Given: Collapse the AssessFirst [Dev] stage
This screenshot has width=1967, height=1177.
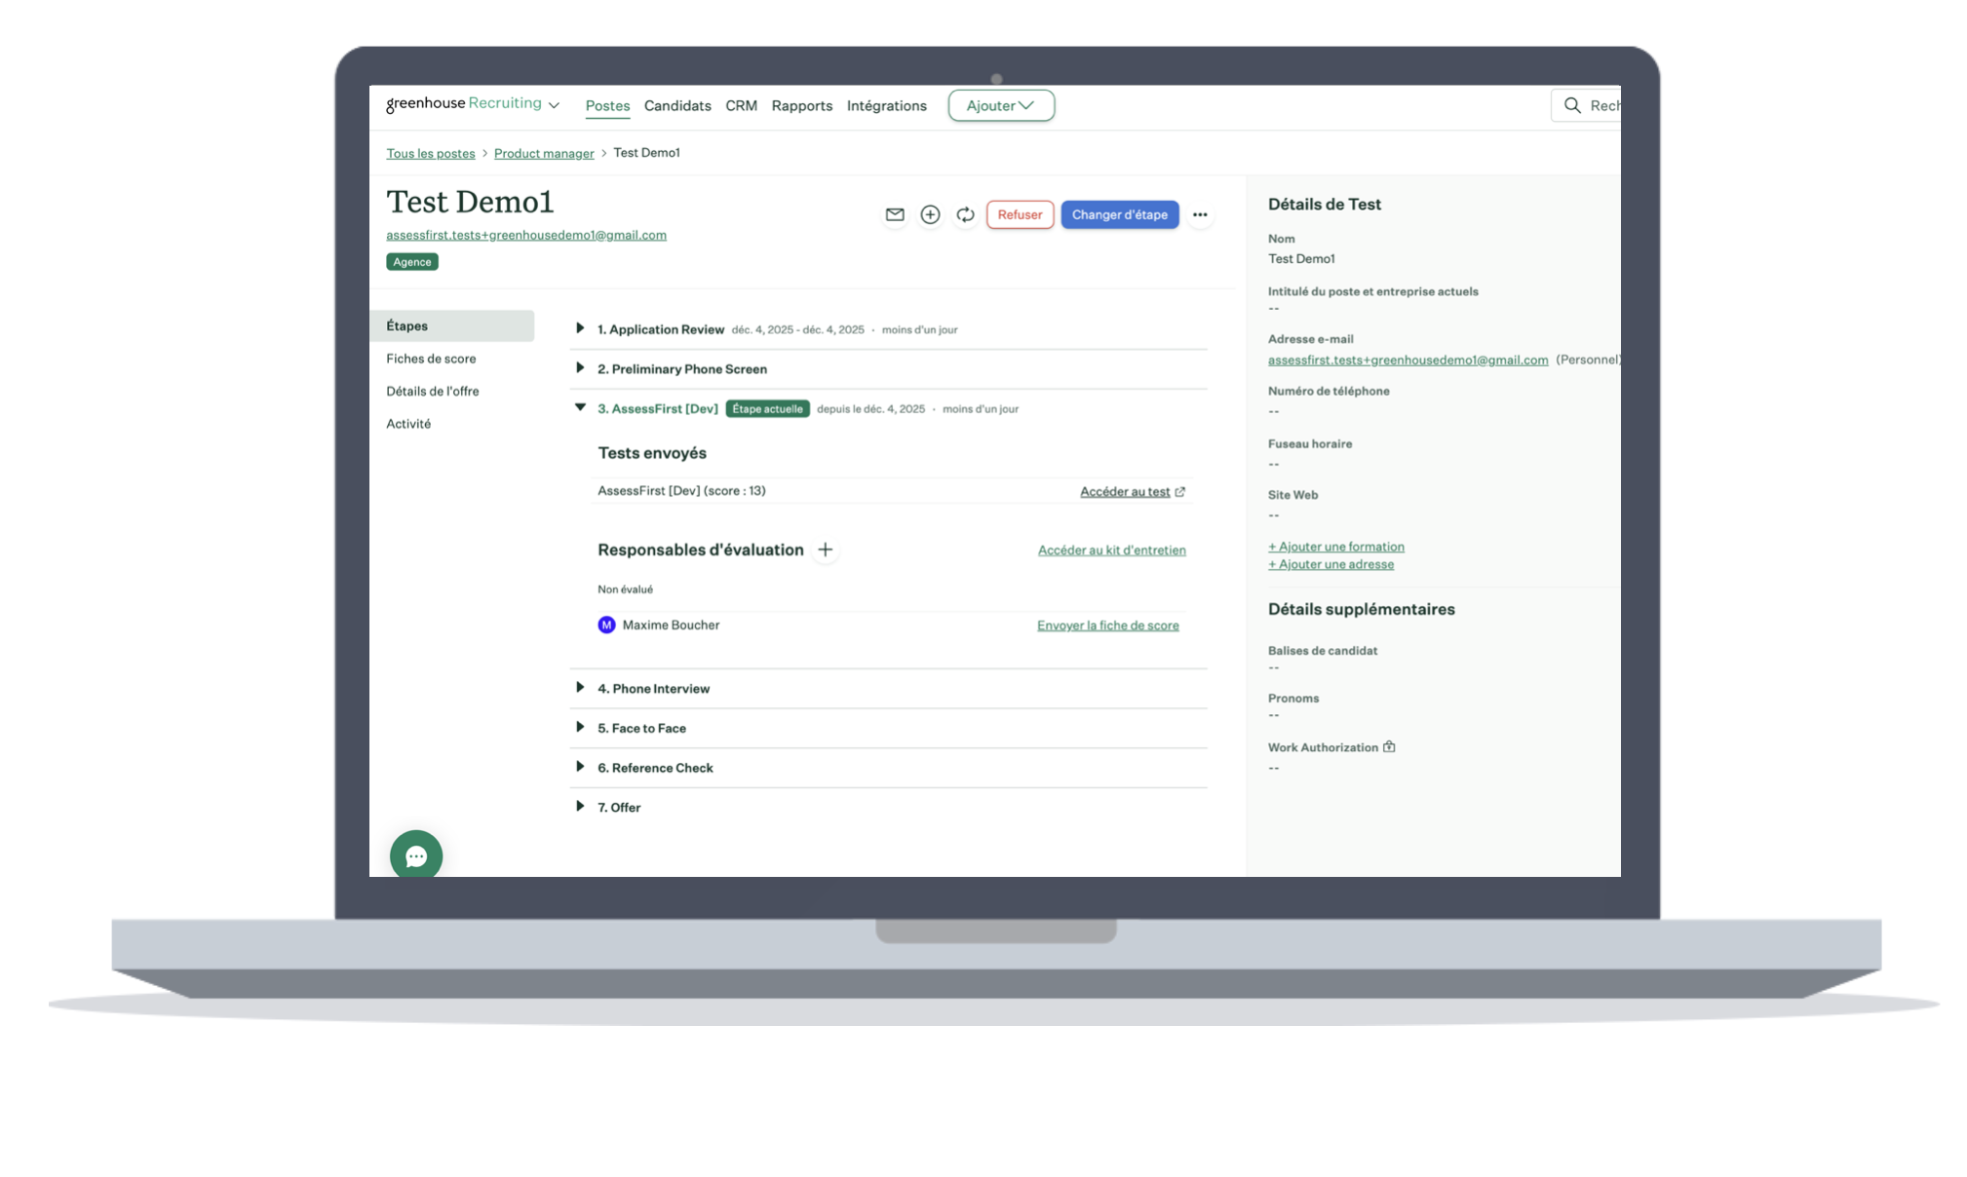Looking at the screenshot, I should pos(580,408).
